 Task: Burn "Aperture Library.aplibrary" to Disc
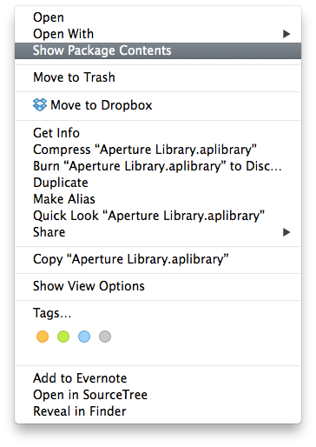click(x=158, y=166)
